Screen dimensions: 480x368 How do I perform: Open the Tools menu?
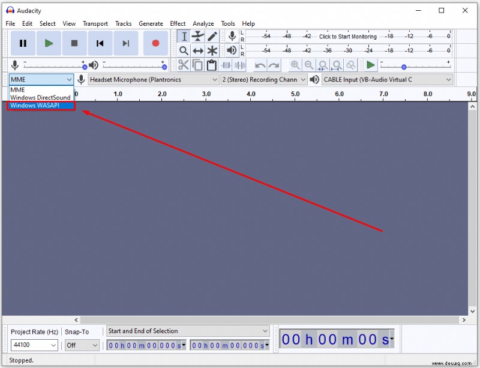coord(228,23)
